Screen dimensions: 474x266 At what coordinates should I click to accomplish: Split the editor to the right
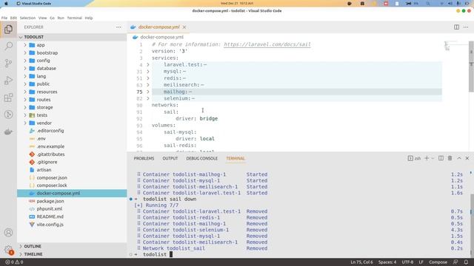click(456, 27)
